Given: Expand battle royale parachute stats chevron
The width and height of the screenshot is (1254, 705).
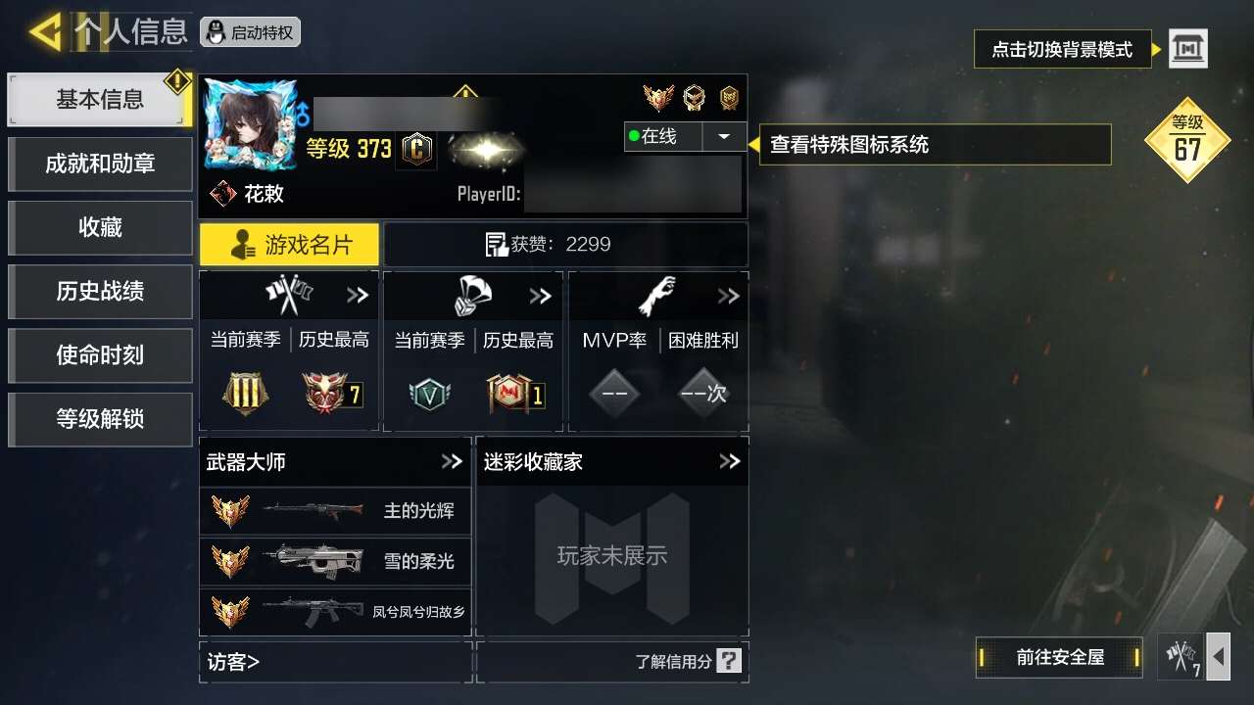Looking at the screenshot, I should coord(541,296).
